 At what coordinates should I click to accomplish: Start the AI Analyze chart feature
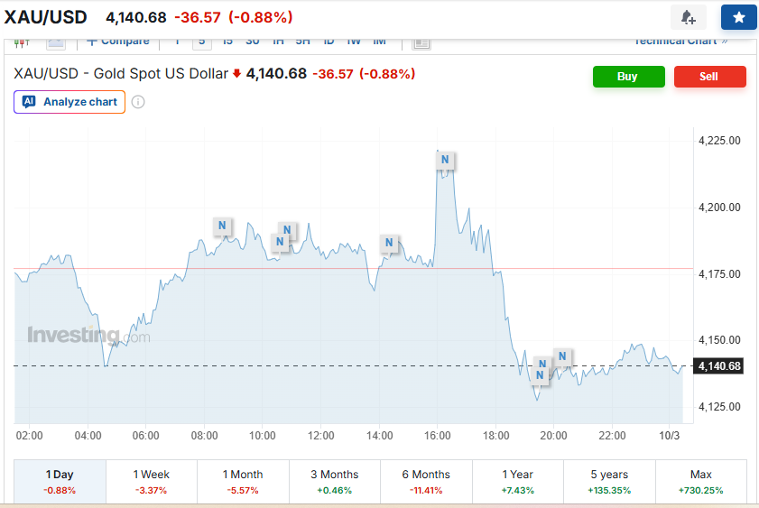(69, 102)
